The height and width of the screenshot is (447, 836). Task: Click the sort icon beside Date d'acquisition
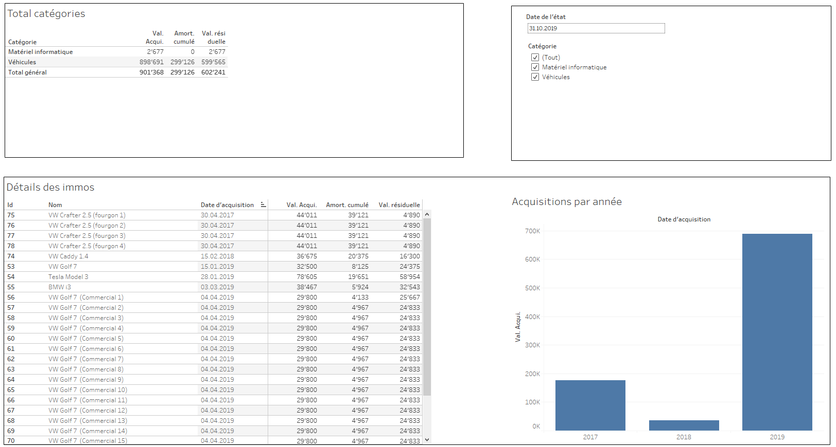coord(263,204)
